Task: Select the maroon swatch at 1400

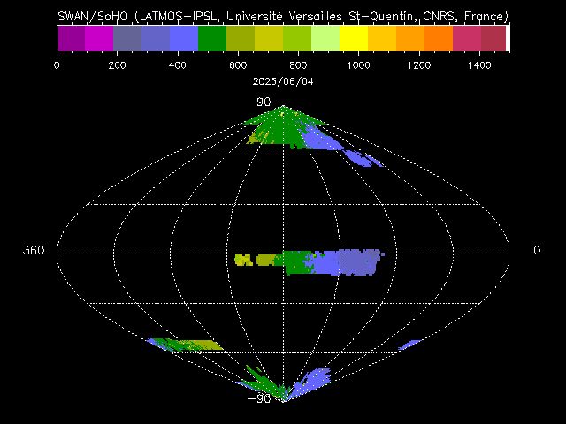Action: [493, 38]
